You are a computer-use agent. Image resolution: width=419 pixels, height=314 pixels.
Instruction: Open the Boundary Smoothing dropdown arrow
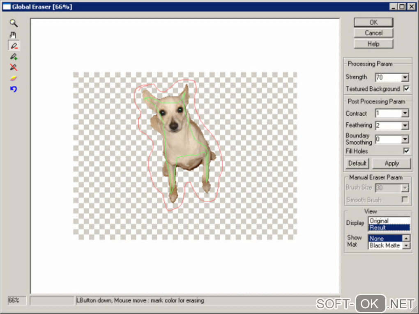pos(405,139)
